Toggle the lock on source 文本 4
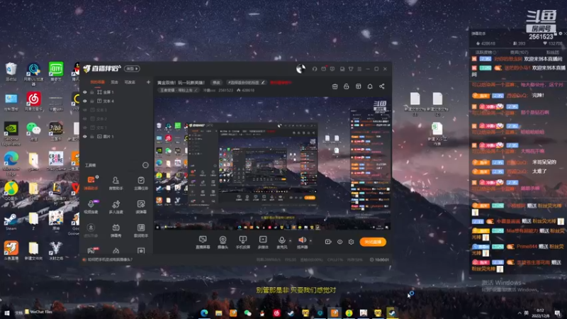The height and width of the screenshot is (319, 567). click(92, 101)
